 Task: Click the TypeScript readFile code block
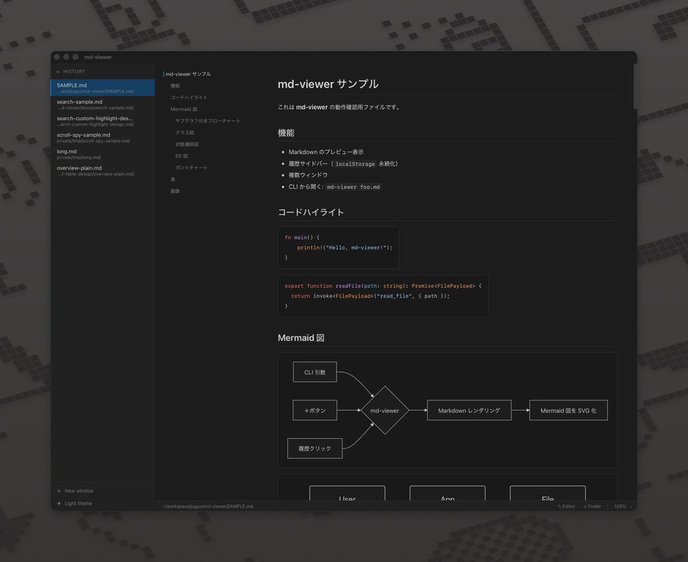(x=383, y=296)
